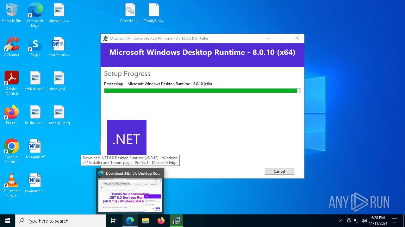Screen dimensions: 405x227
Task: Click the 'Processing:' label in the installer
Action: [114, 84]
